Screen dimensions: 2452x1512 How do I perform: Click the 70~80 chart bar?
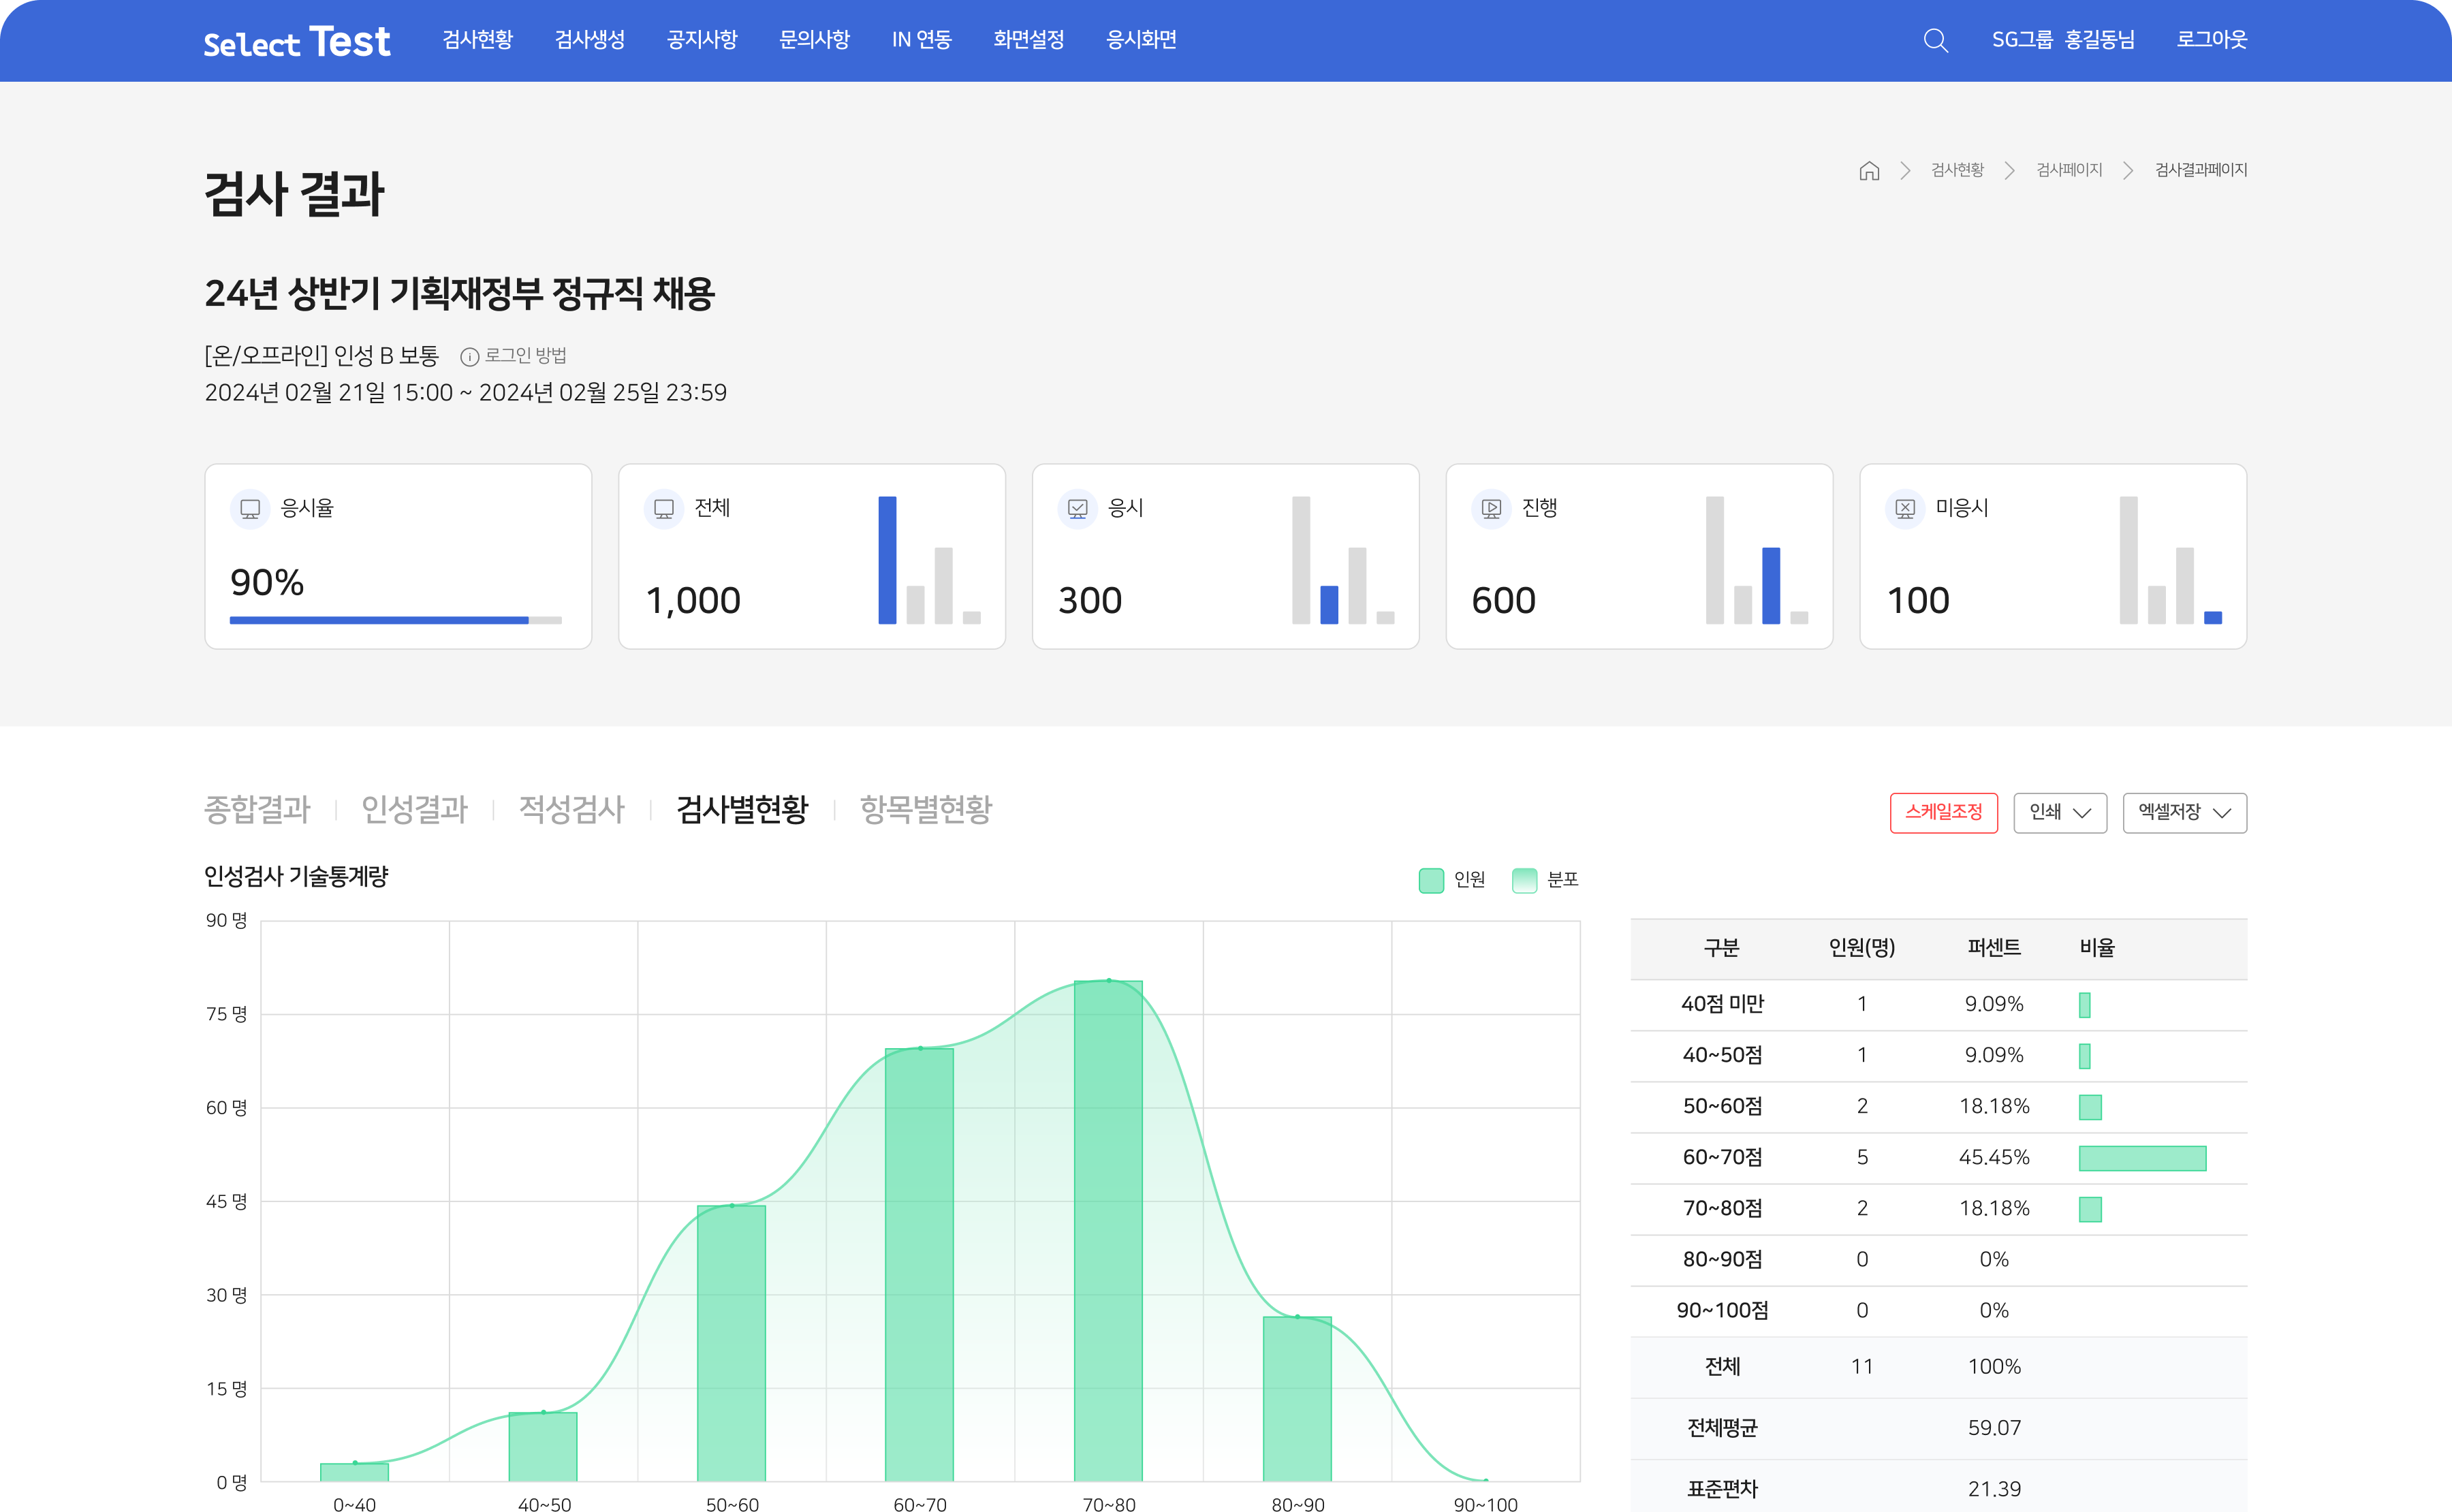coord(1108,1230)
